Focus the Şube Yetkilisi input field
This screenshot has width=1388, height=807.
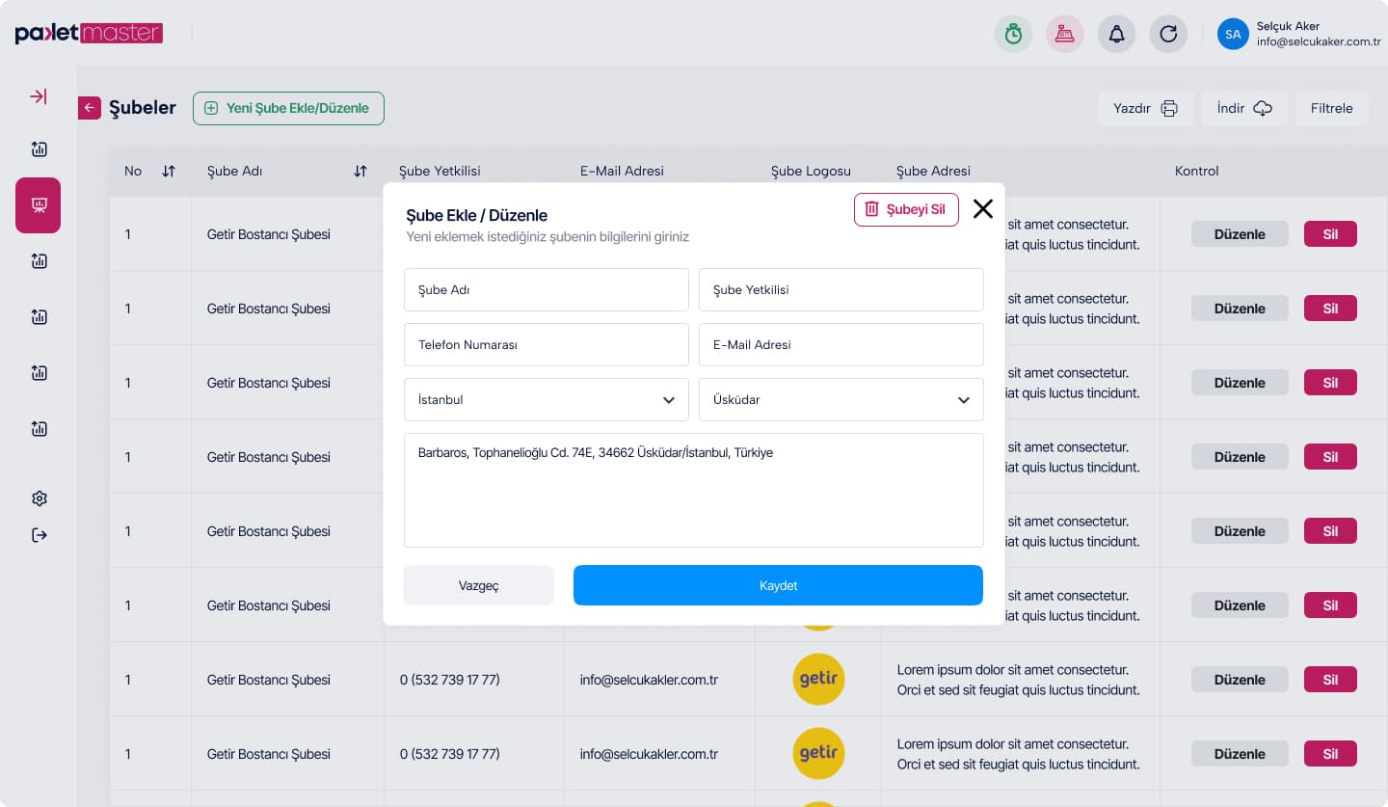click(x=841, y=289)
